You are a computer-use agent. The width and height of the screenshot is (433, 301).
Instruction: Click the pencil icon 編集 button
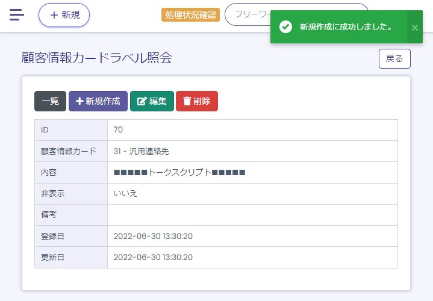coord(152,101)
